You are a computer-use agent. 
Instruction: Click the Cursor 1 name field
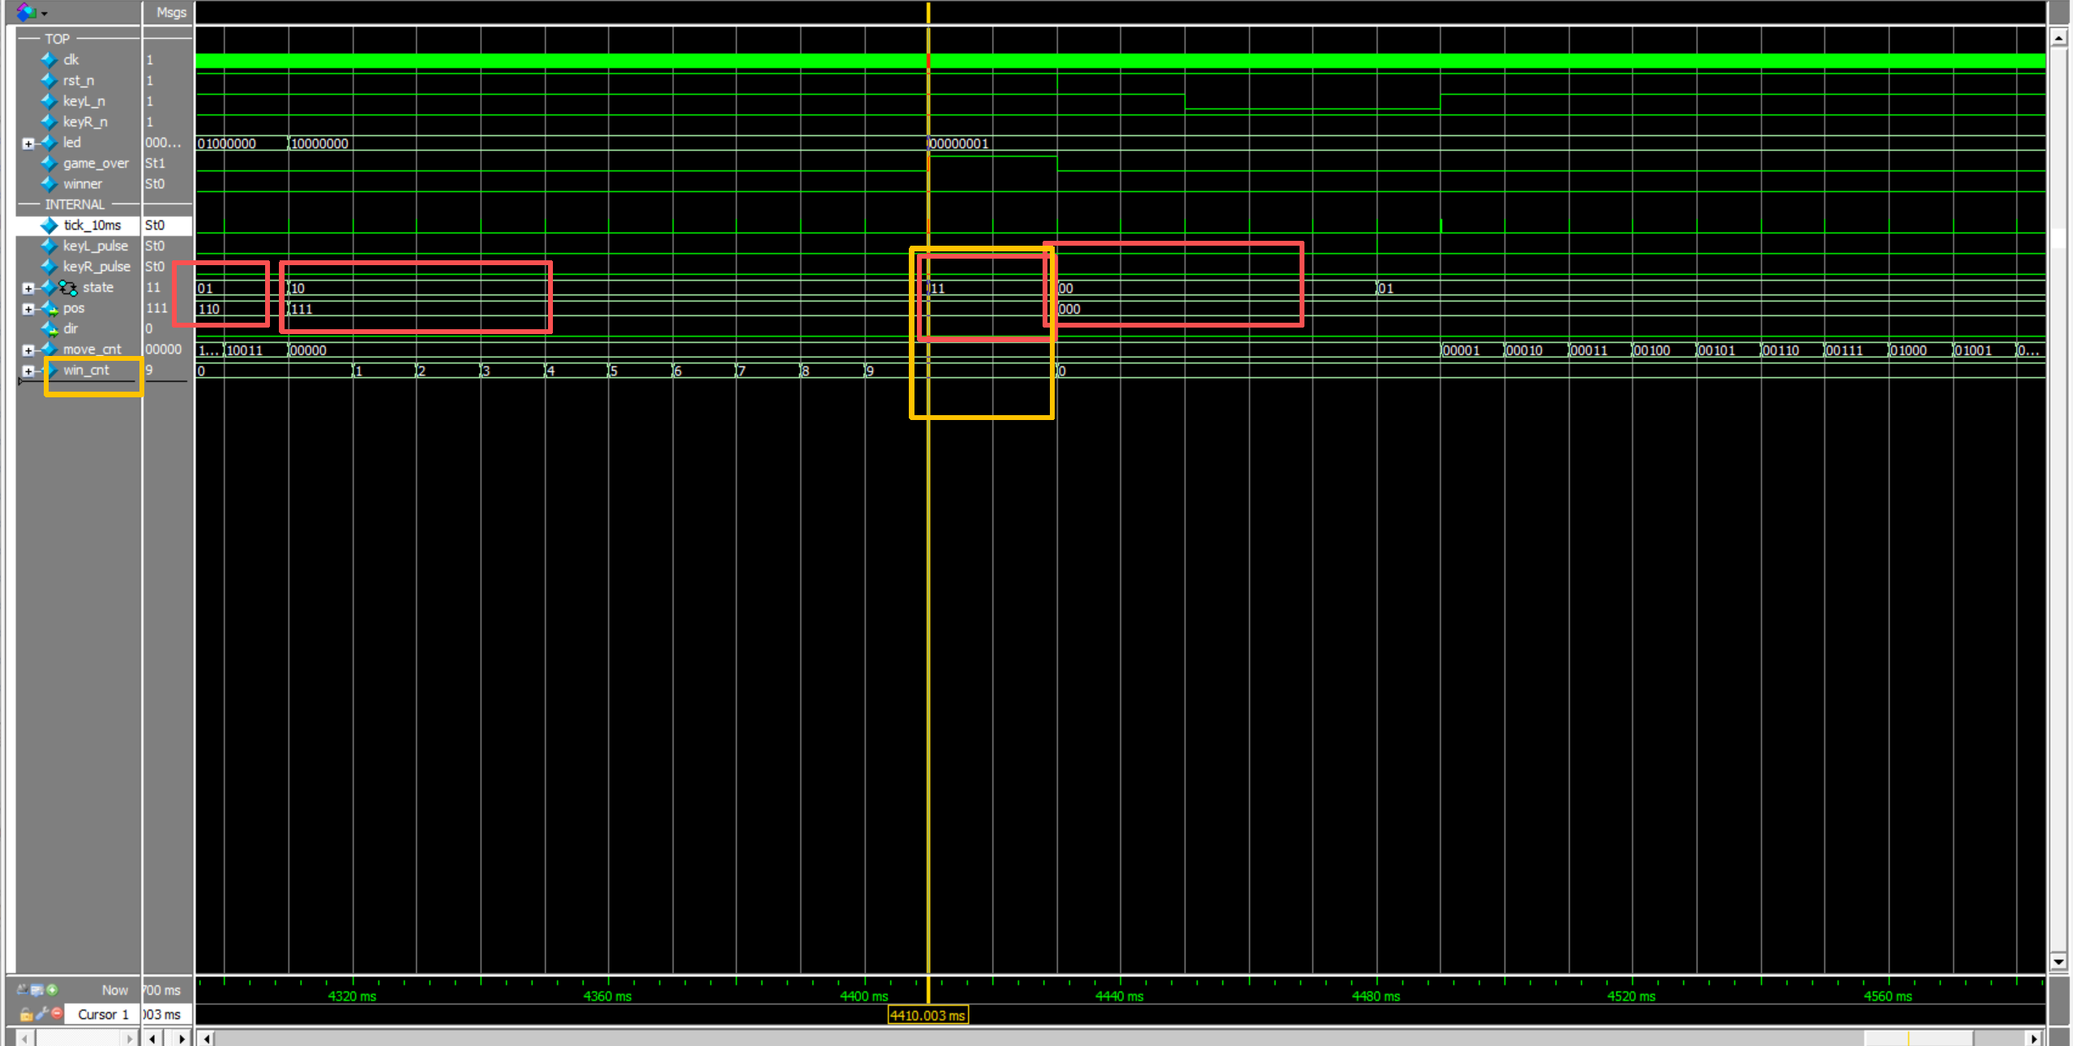(x=102, y=1014)
